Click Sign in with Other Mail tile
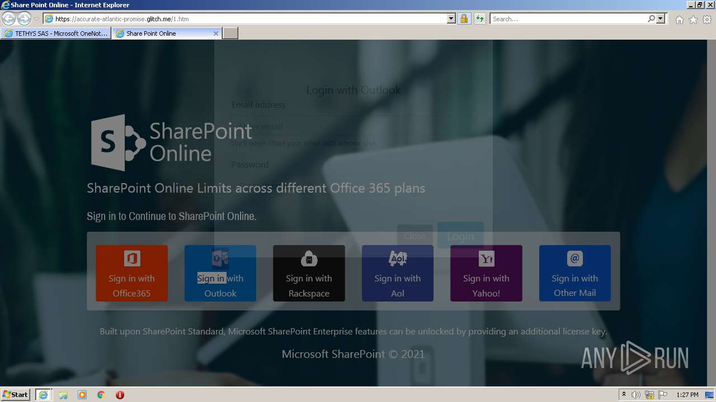The width and height of the screenshot is (716, 402). point(575,273)
